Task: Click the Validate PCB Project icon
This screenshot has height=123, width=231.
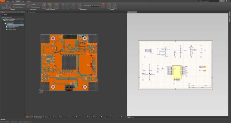Action: 6,5
